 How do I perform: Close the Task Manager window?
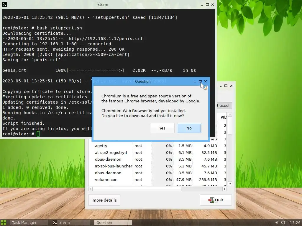pos(231,86)
